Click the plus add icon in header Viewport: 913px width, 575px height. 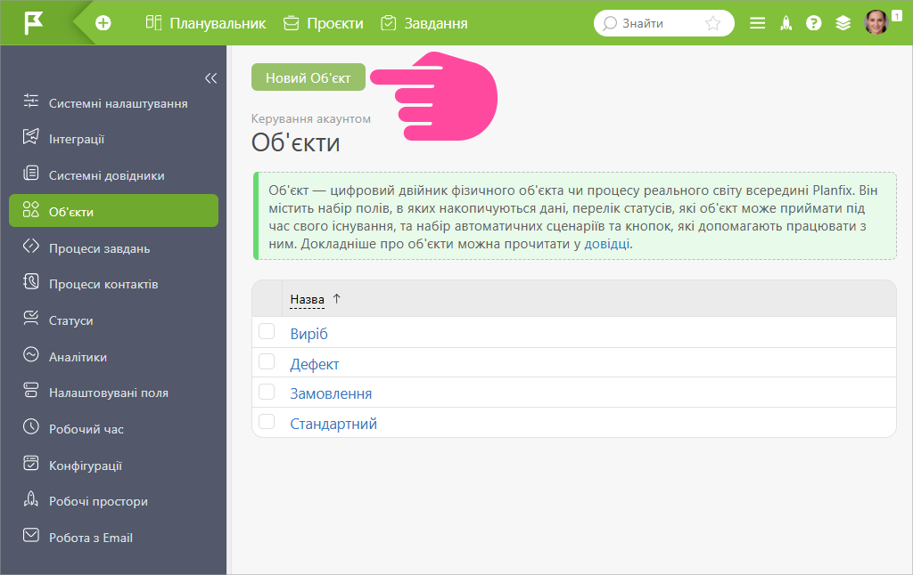pyautogui.click(x=103, y=23)
